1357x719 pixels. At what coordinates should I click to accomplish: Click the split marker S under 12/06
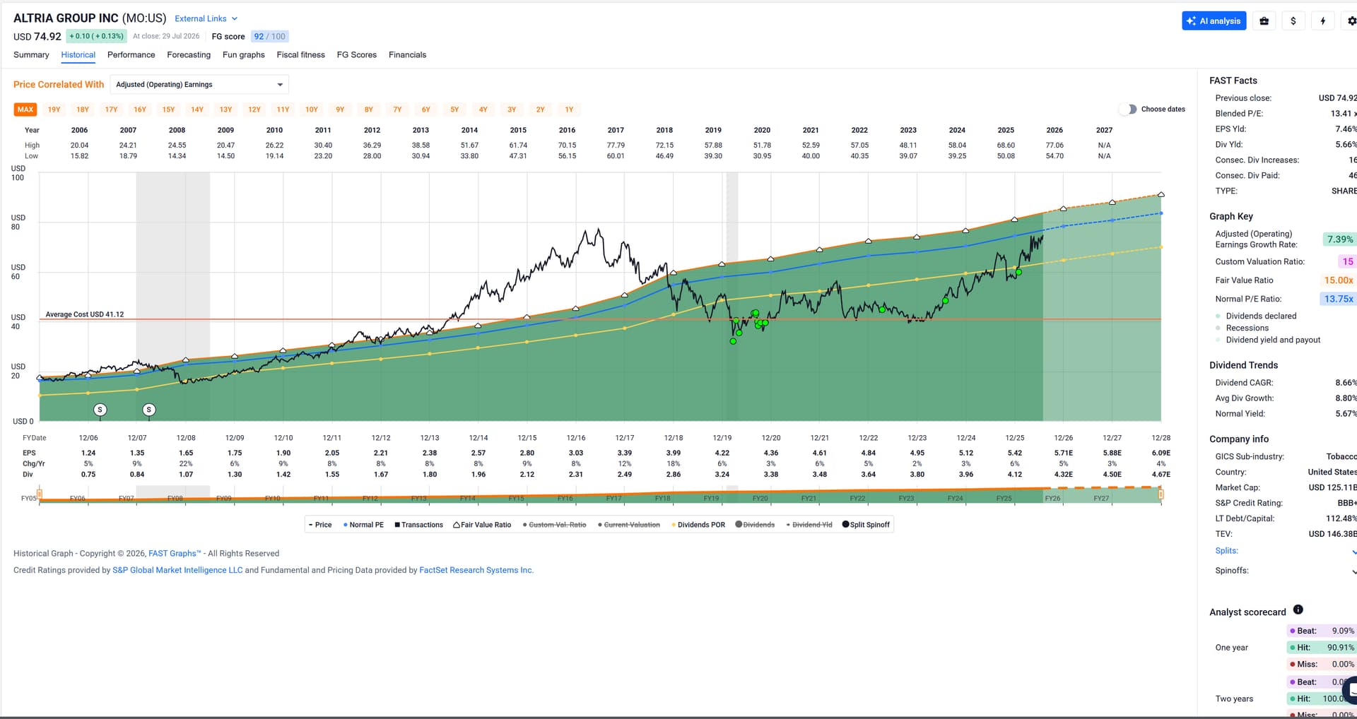pos(100,410)
